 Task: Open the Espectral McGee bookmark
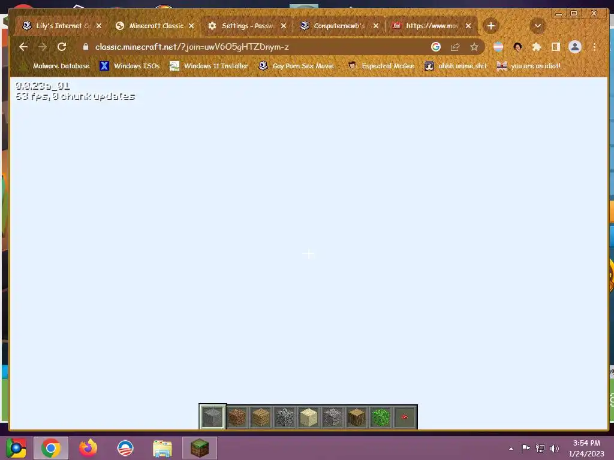(x=381, y=66)
